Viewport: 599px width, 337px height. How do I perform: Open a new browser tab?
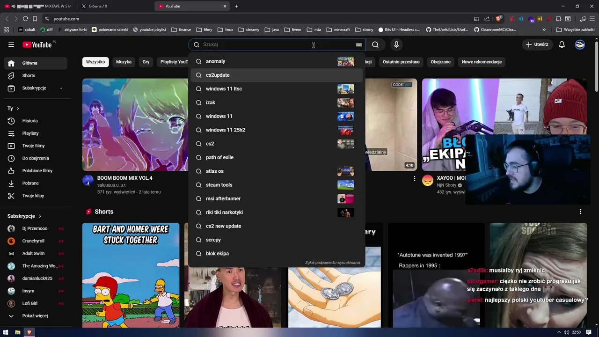point(236,6)
